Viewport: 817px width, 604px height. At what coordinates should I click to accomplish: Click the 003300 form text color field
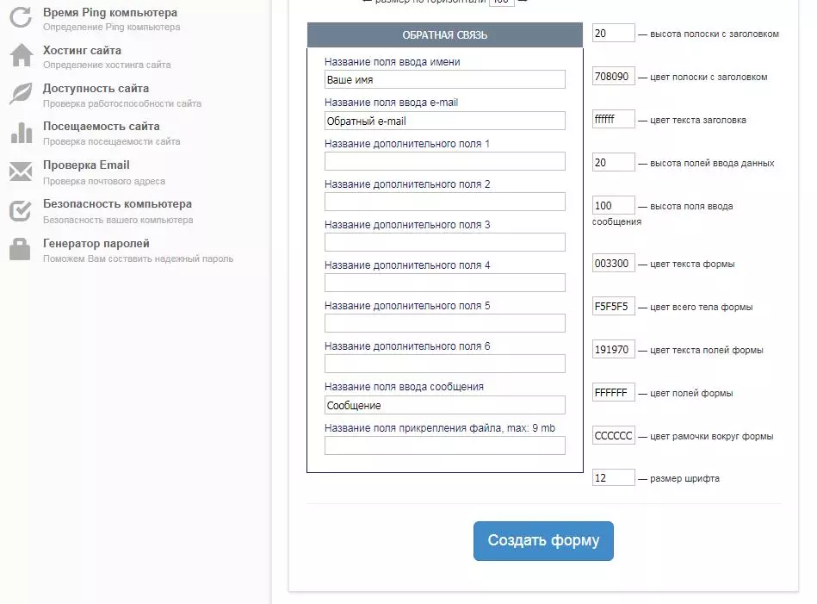[613, 264]
